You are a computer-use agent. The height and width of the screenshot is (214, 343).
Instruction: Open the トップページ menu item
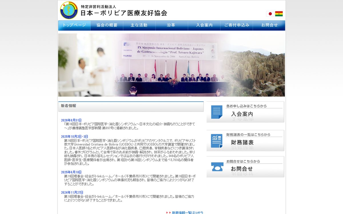click(x=74, y=25)
